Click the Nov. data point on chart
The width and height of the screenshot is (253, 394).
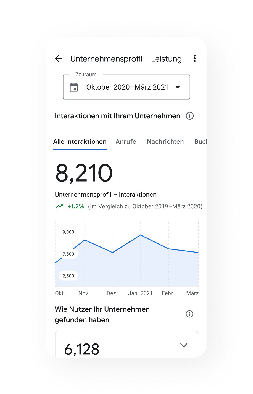(x=85, y=240)
